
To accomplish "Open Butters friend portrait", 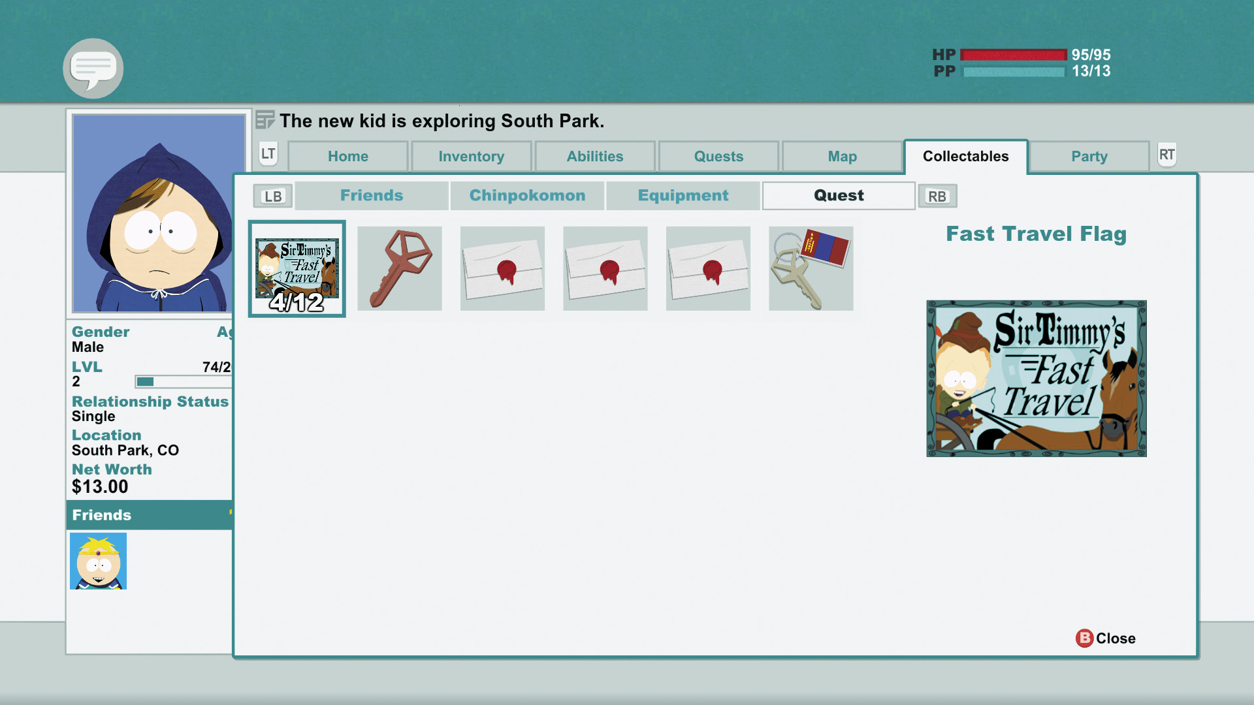I will (x=98, y=561).
